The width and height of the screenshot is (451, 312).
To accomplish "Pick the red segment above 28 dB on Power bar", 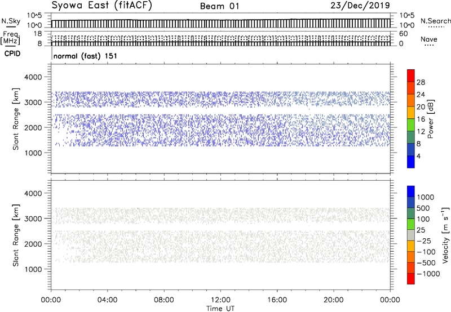I will pos(411,76).
